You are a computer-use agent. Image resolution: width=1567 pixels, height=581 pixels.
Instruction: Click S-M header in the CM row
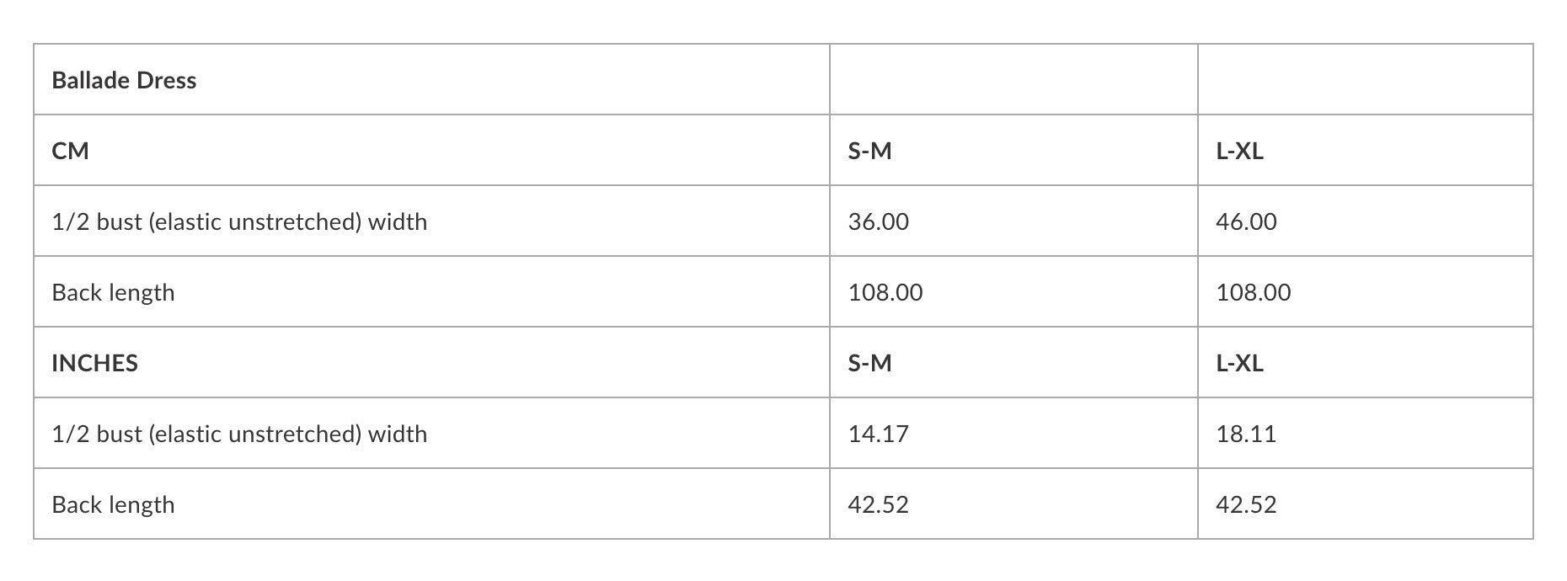click(869, 151)
